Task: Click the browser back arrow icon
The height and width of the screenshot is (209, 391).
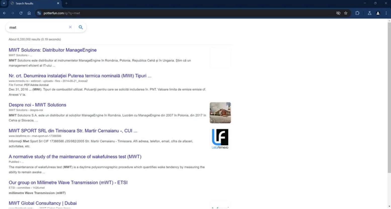Action: [4, 13]
